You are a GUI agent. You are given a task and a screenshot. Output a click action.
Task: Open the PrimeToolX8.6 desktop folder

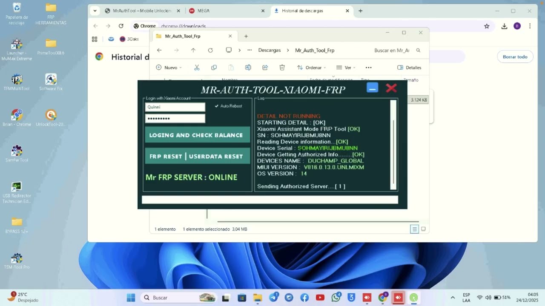51,47
